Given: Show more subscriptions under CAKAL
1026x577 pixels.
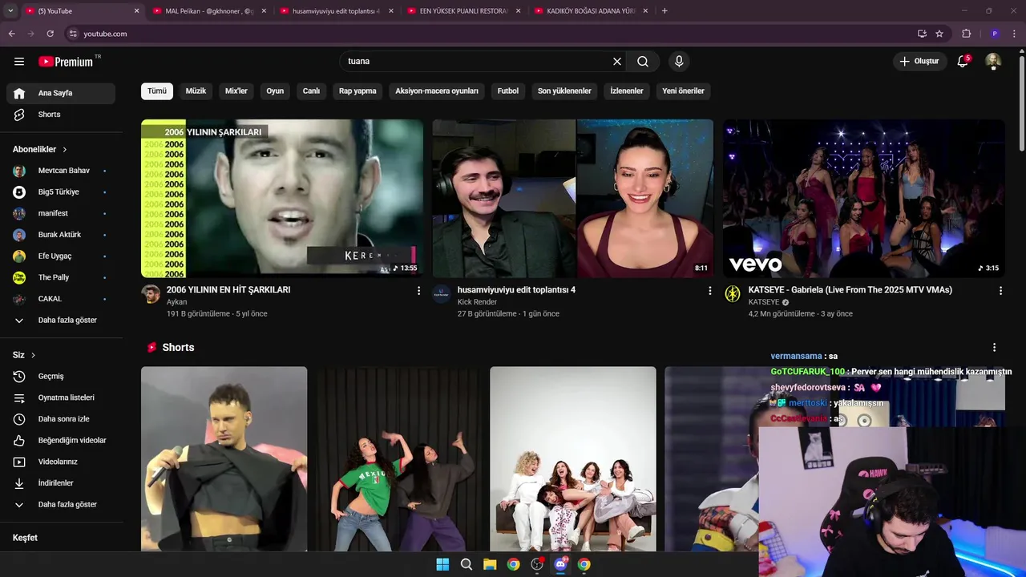Looking at the screenshot, I should (61, 321).
